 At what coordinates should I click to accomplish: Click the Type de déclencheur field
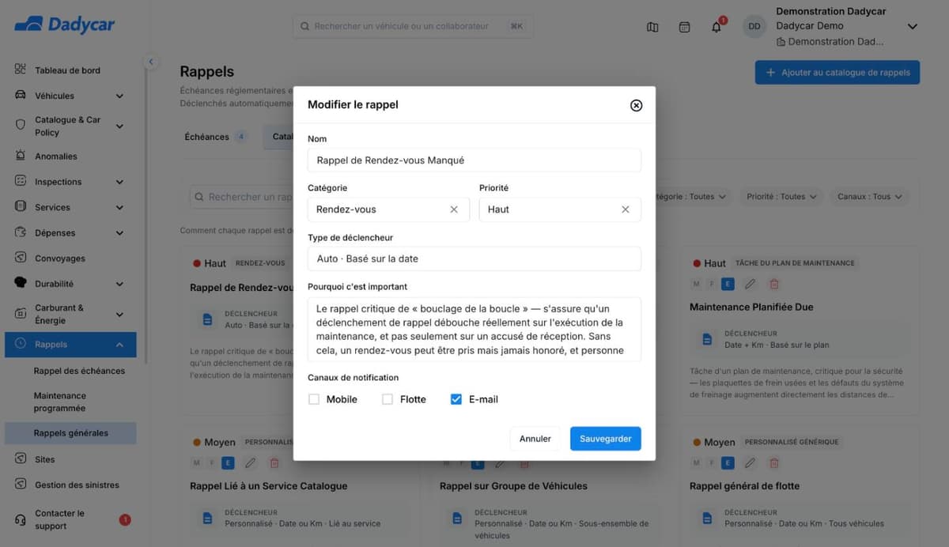(475, 258)
